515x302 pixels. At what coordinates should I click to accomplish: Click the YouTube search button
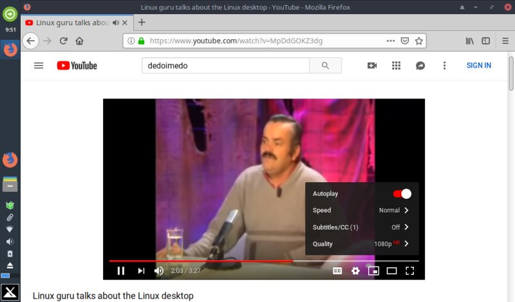[x=325, y=66]
